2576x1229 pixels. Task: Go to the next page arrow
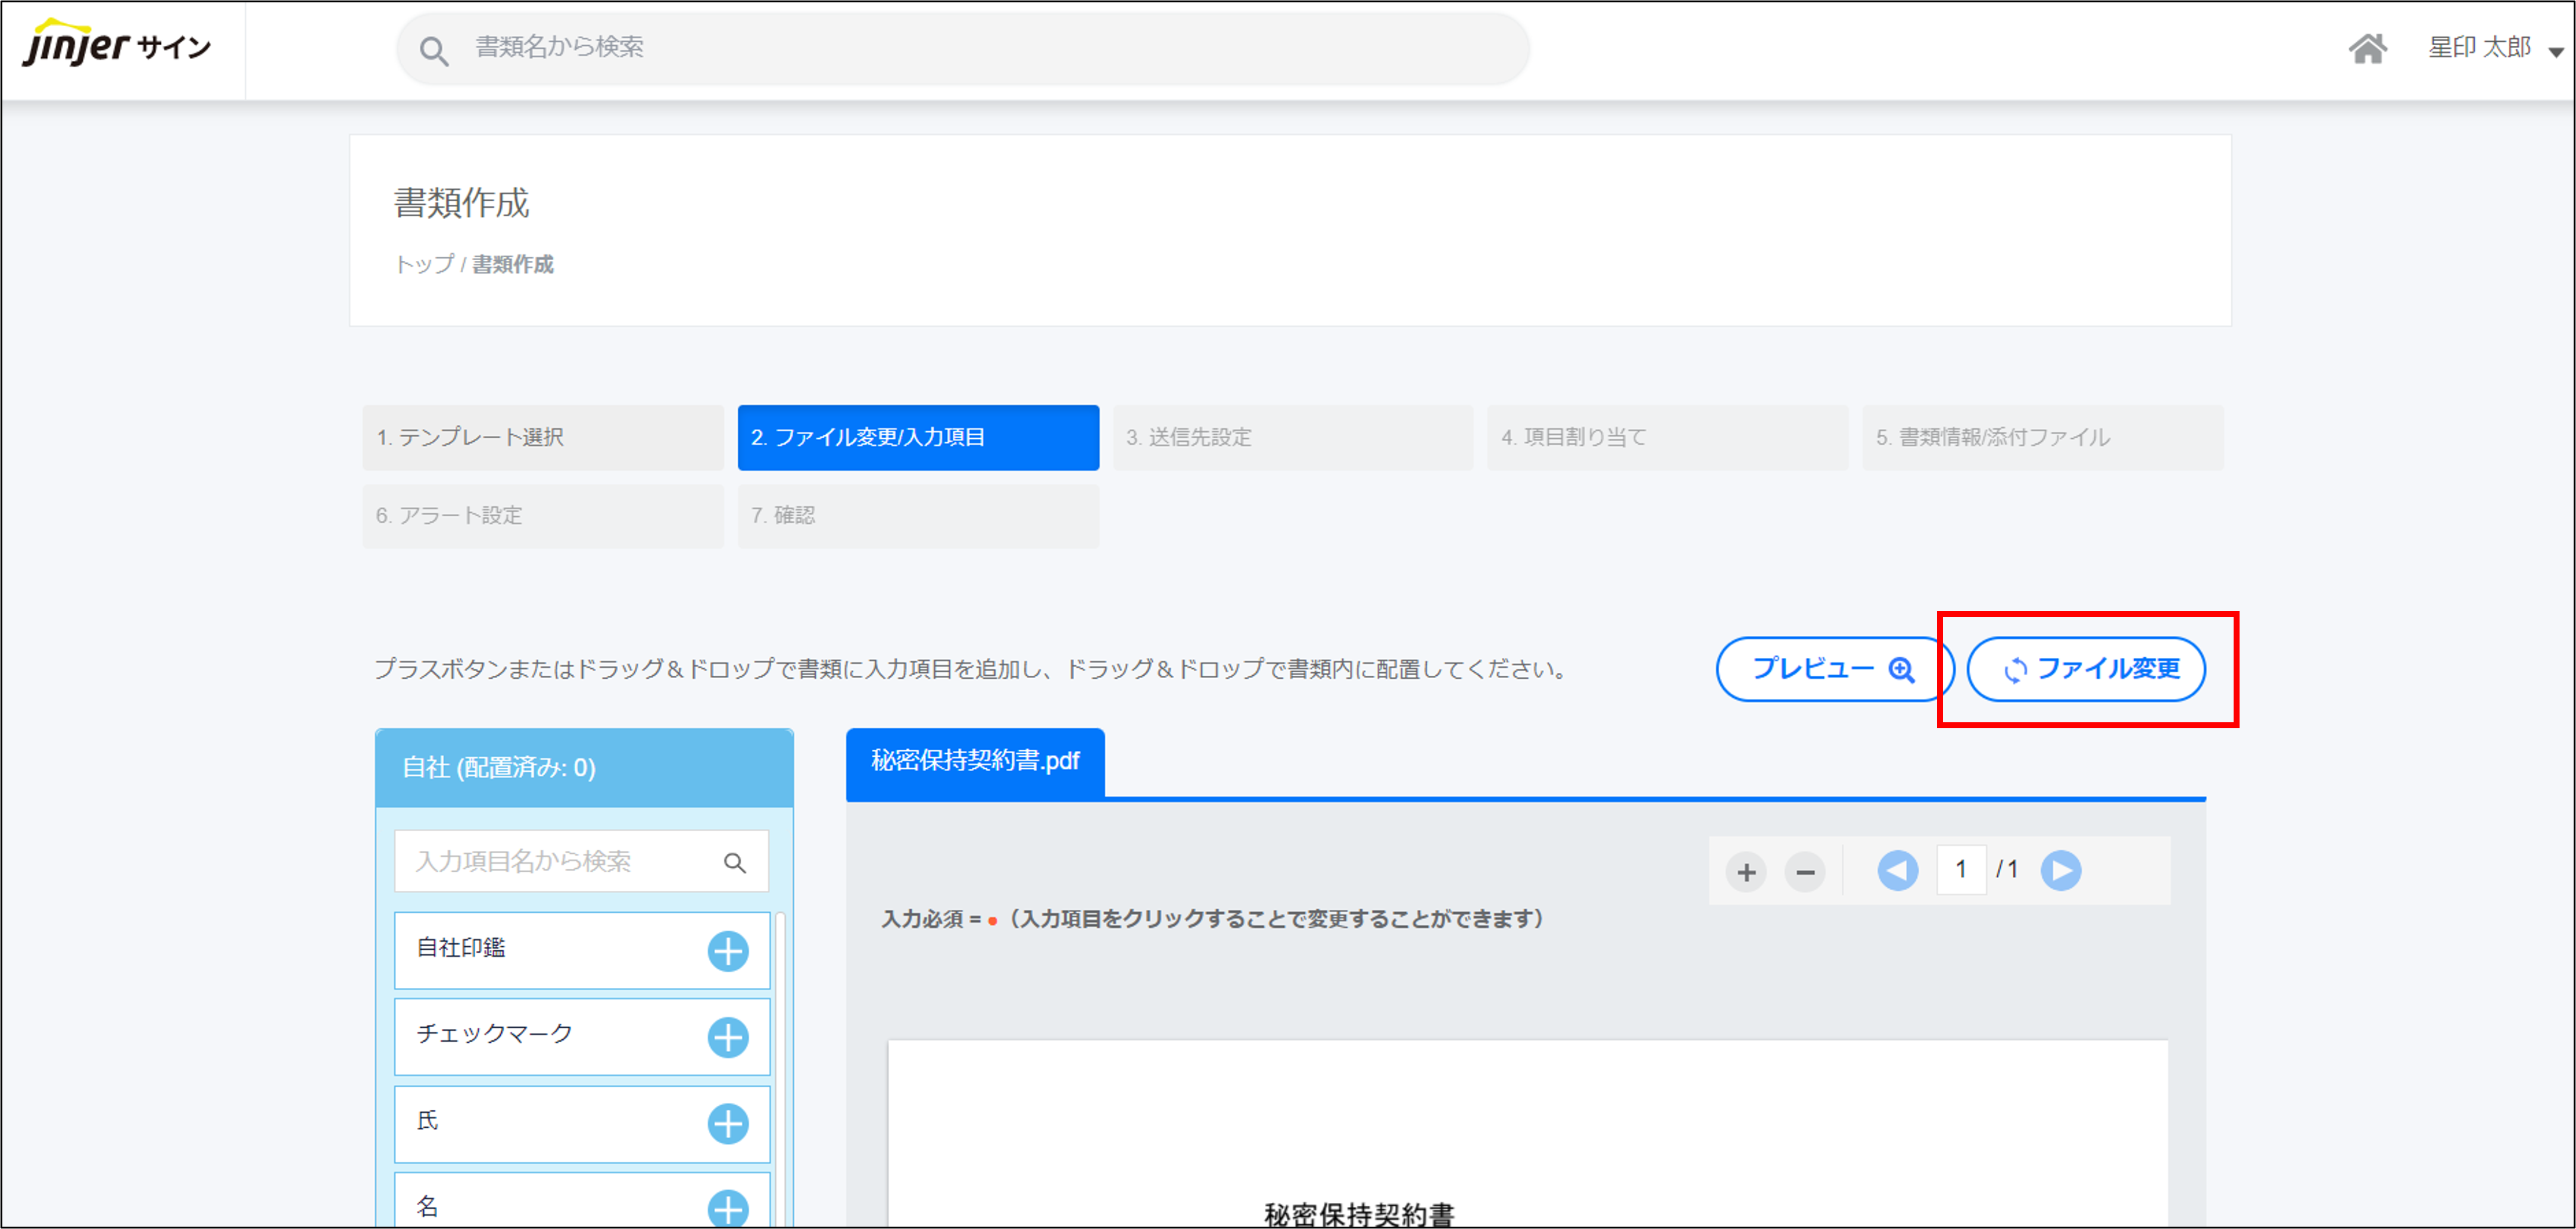2060,870
